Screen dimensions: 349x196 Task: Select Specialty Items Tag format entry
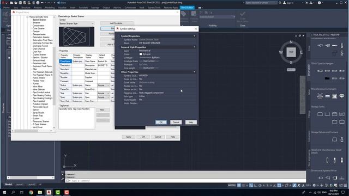(74, 109)
